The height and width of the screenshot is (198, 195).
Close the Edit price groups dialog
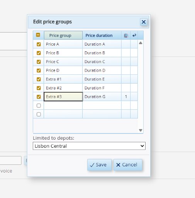pyautogui.click(x=144, y=22)
